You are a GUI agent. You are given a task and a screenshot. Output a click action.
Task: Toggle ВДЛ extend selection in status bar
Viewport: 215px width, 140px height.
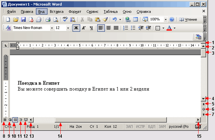(152, 126)
